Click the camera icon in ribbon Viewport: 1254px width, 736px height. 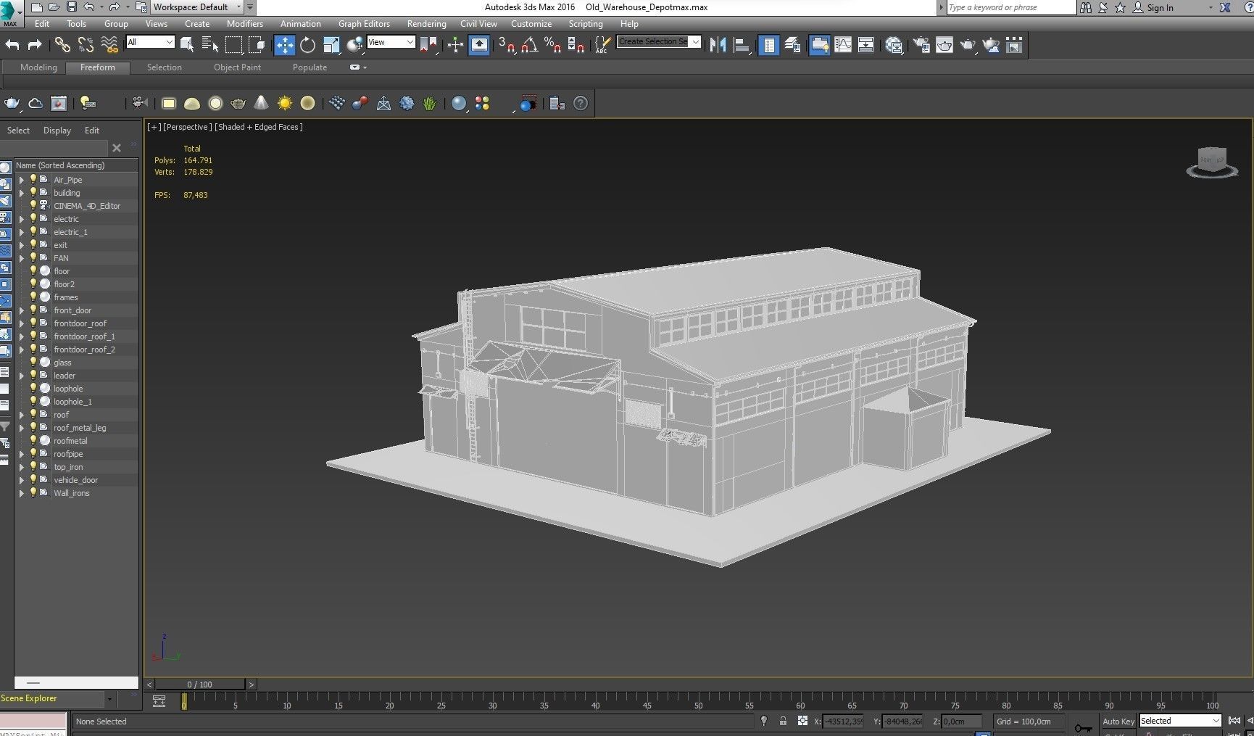[139, 103]
